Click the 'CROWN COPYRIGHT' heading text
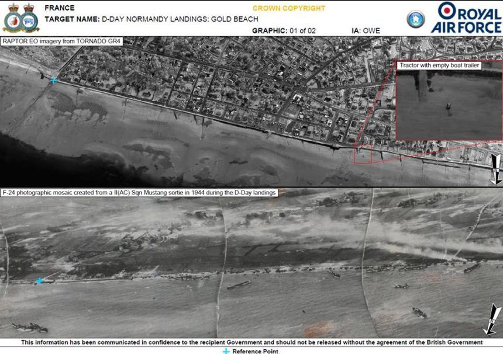This screenshot has height=354, width=503. (x=288, y=8)
